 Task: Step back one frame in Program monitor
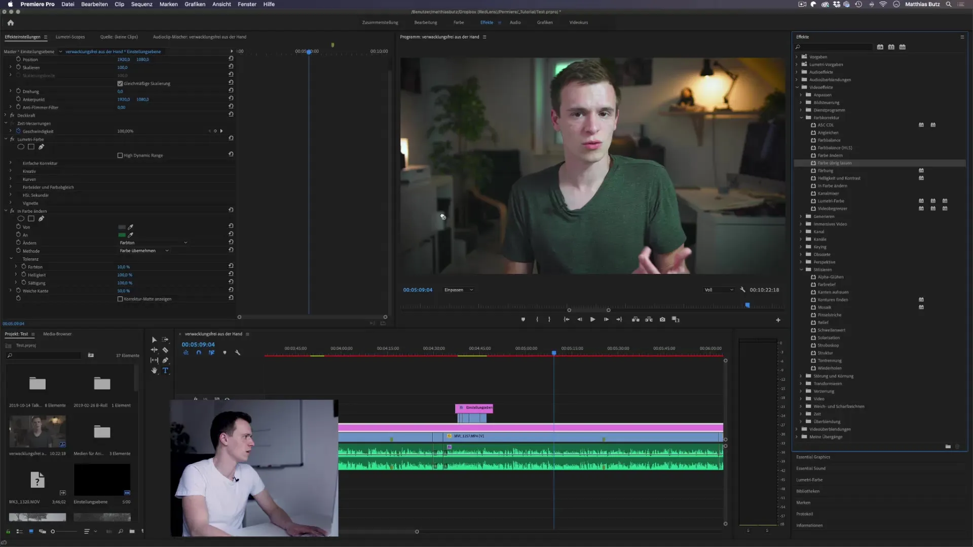click(x=580, y=320)
